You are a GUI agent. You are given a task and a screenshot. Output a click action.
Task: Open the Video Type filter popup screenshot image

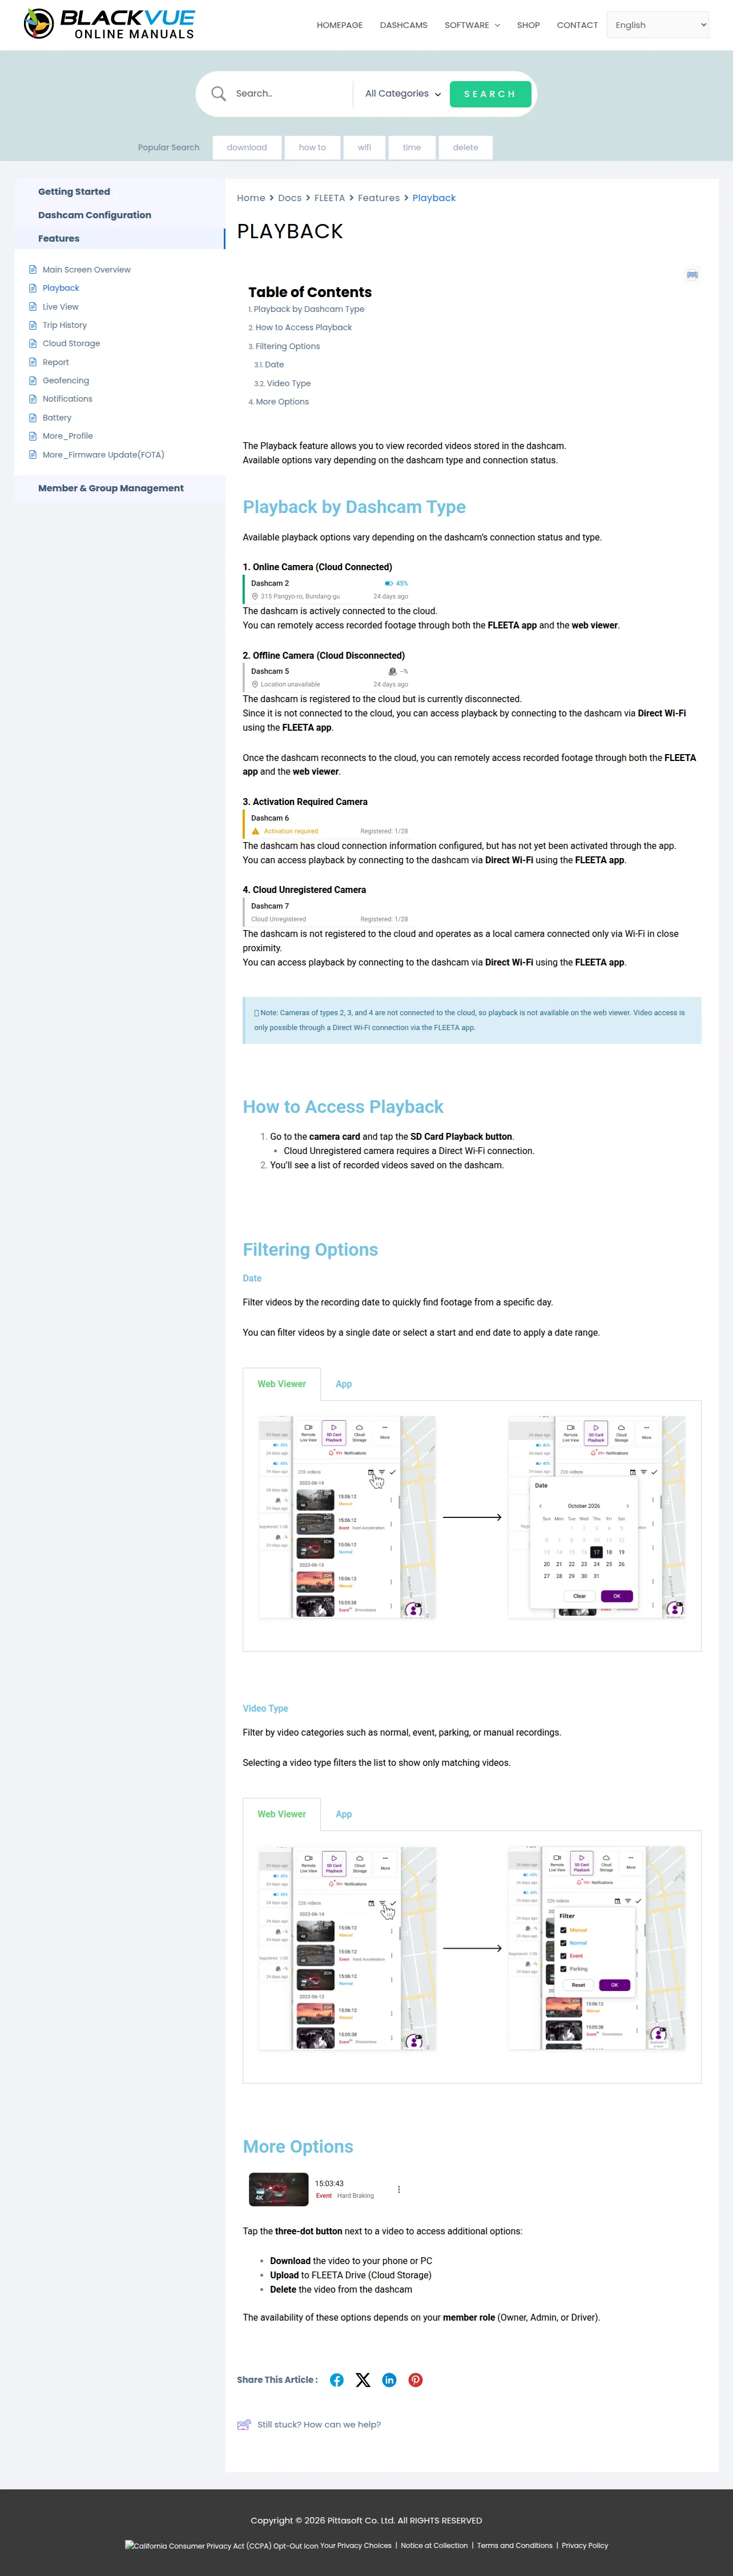click(x=596, y=1948)
